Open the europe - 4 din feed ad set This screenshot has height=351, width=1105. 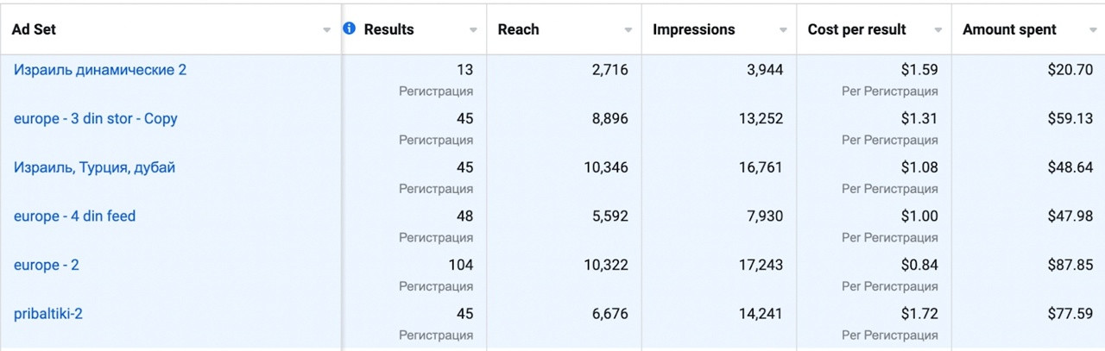[74, 216]
